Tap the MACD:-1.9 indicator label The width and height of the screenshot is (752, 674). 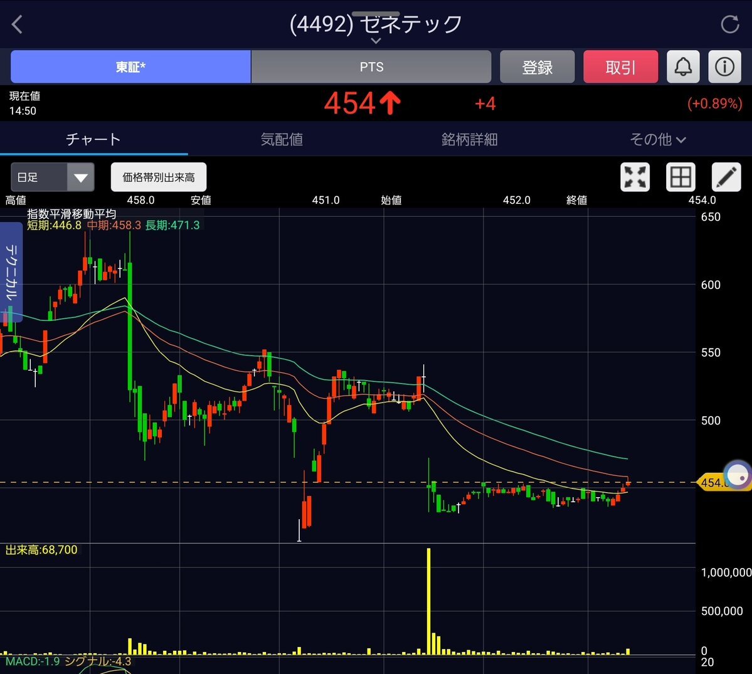[33, 661]
